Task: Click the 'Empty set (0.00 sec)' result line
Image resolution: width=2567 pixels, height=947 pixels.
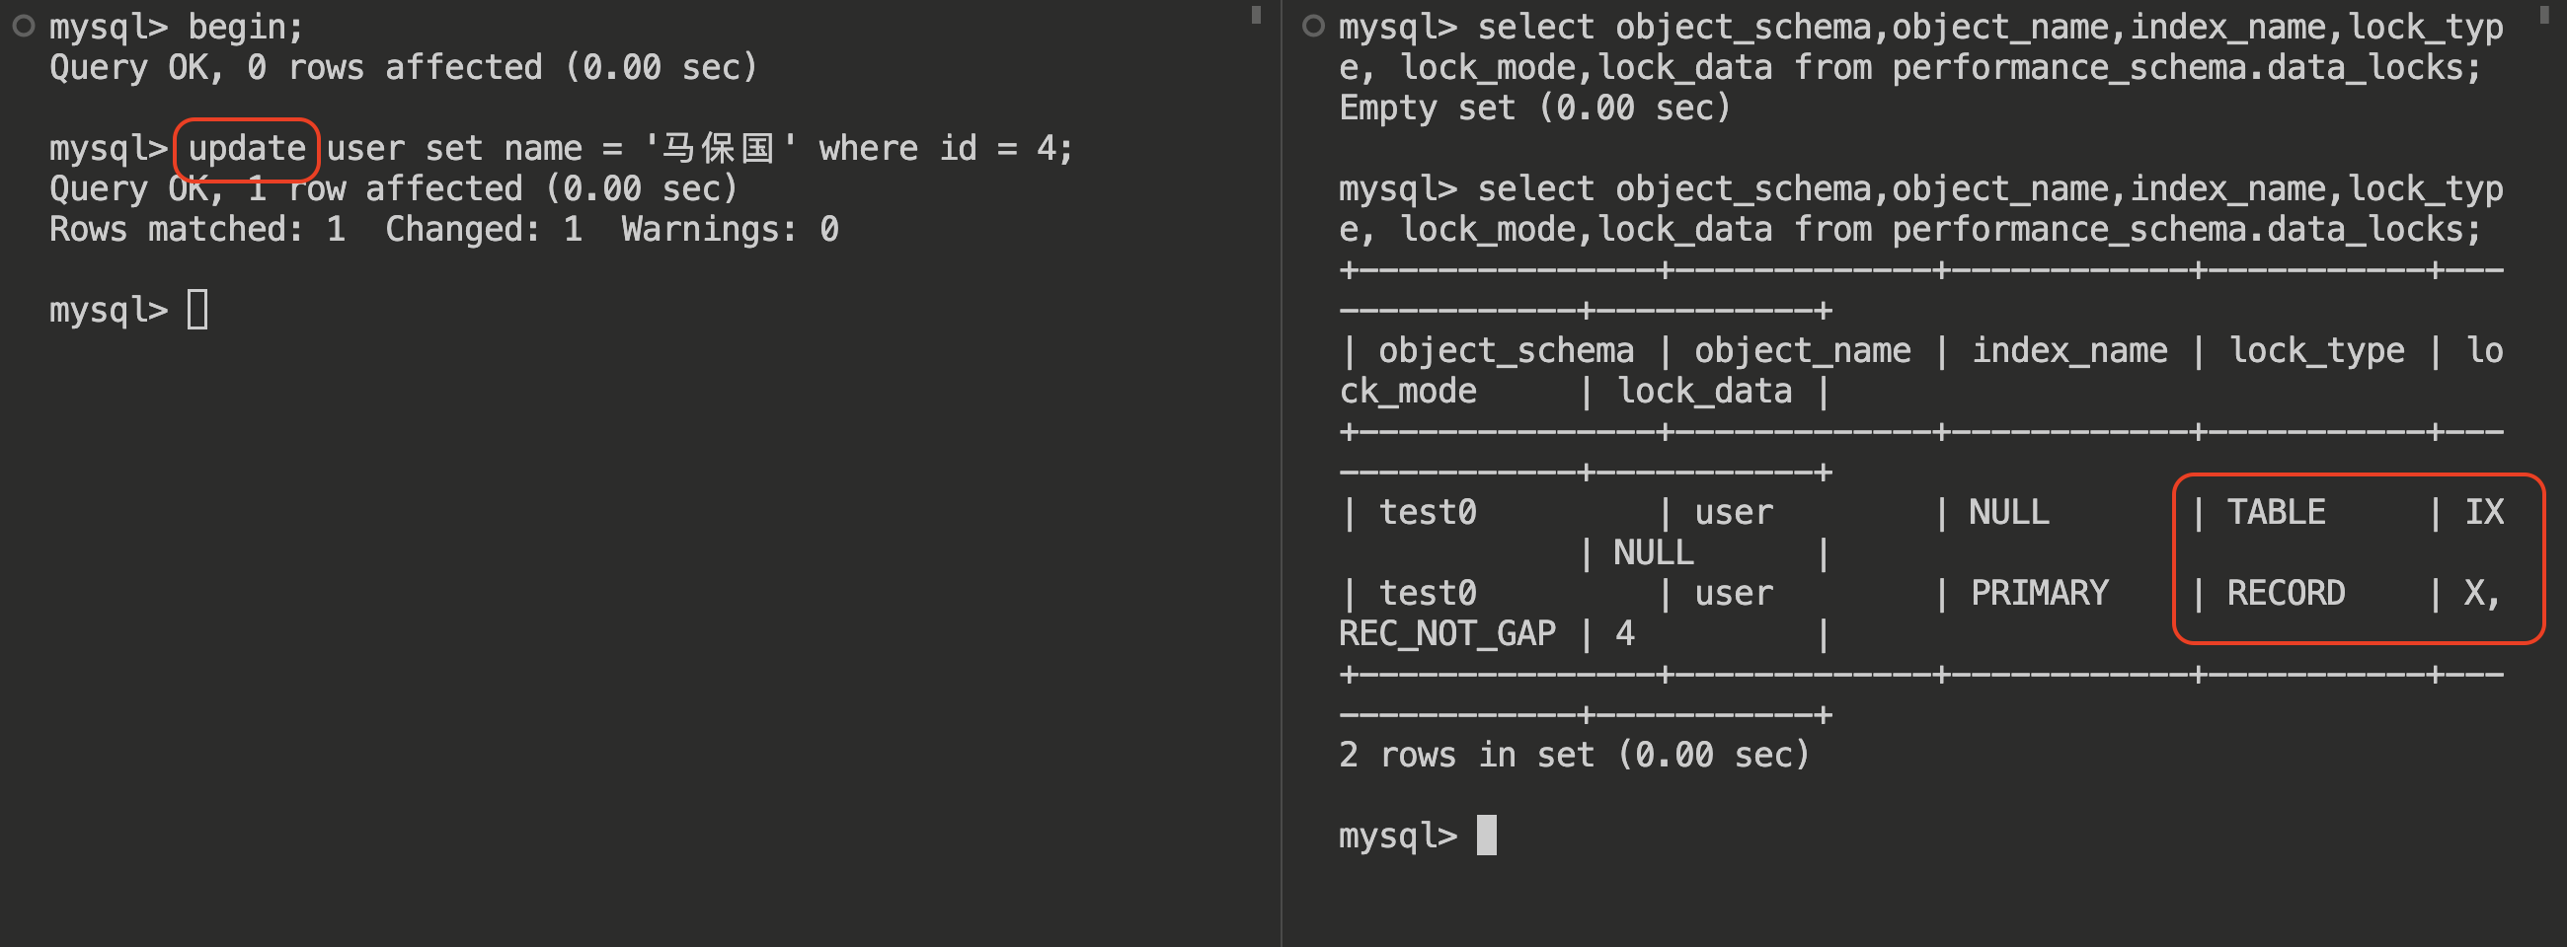Action: (x=1533, y=108)
